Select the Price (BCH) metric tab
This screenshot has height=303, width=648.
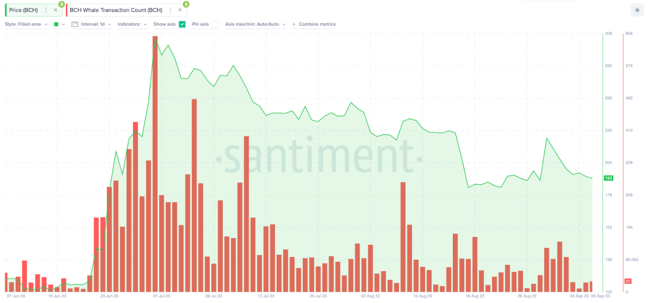[x=24, y=10]
